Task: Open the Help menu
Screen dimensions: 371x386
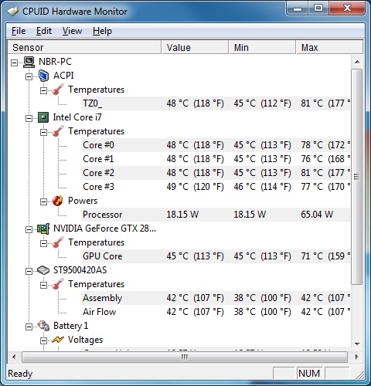Action: (x=102, y=31)
